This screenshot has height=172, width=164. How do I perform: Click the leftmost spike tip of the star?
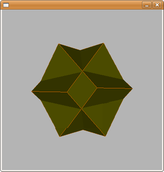pyautogui.click(x=32, y=91)
